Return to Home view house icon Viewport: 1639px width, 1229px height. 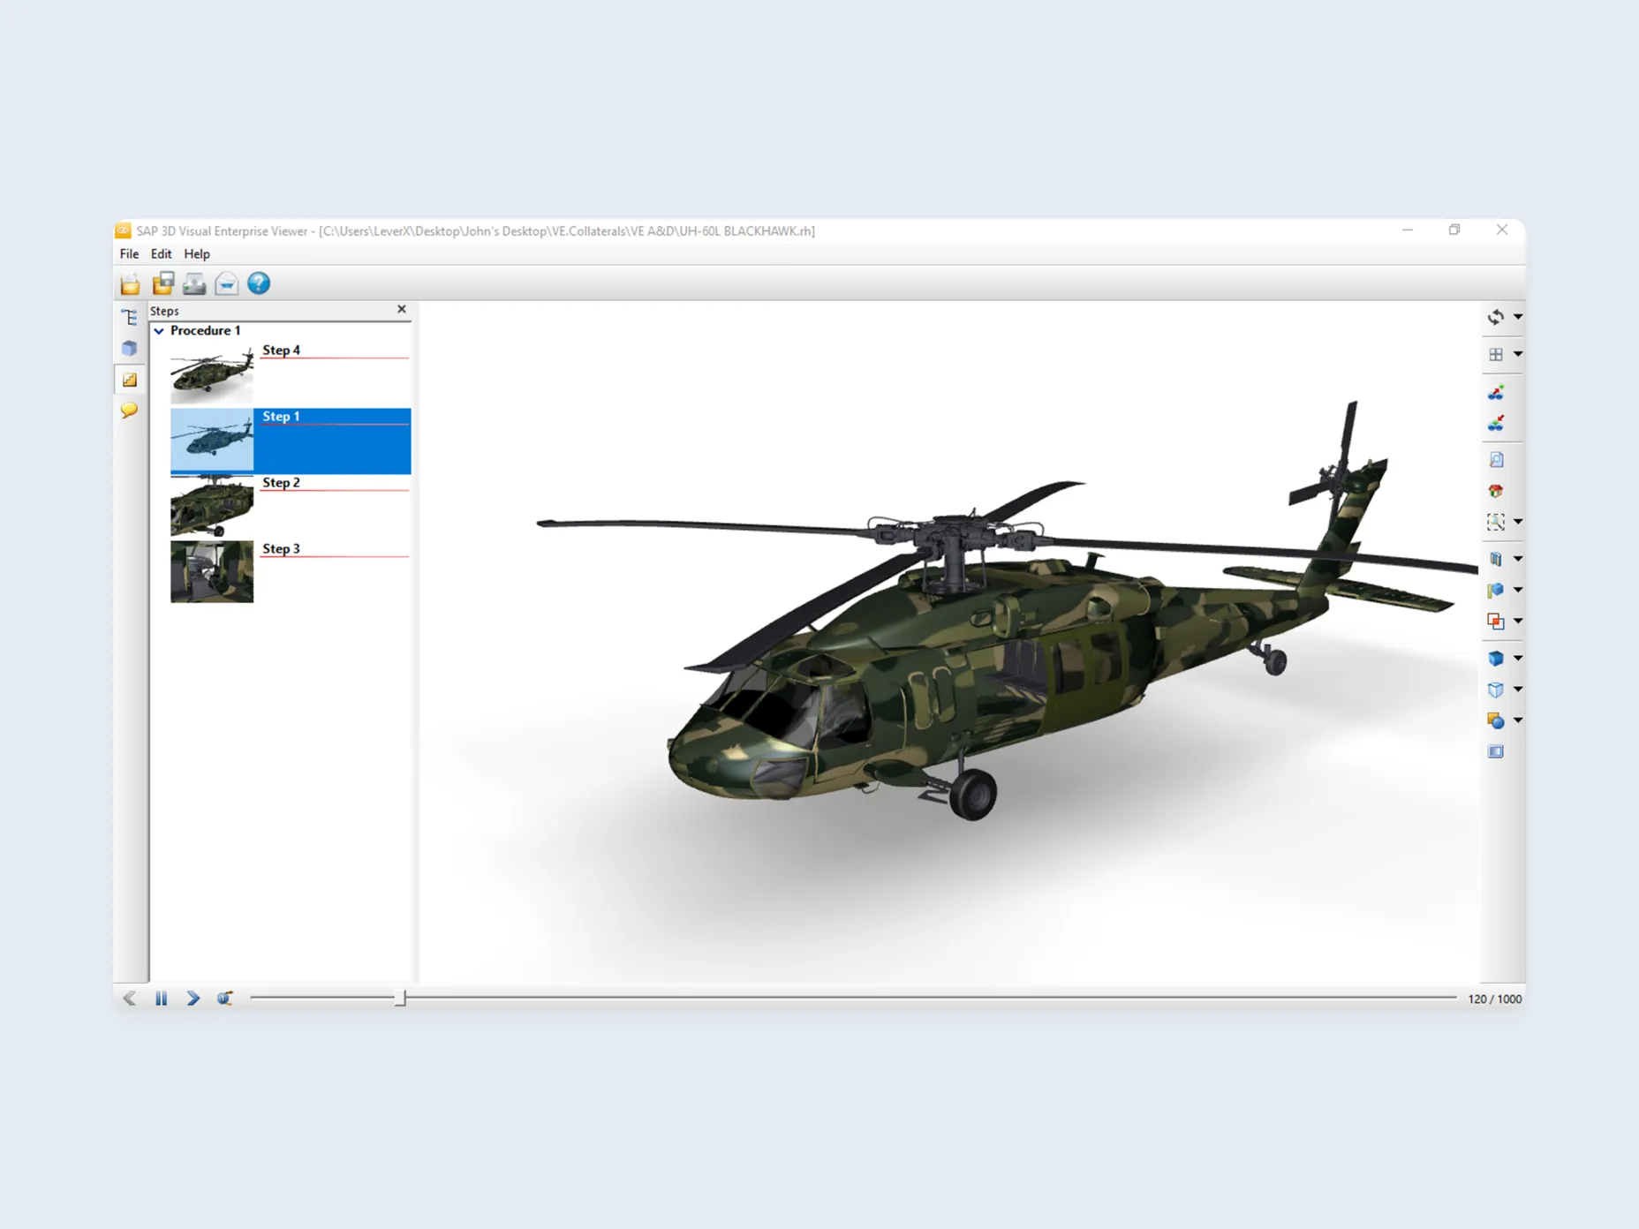[x=1496, y=491]
